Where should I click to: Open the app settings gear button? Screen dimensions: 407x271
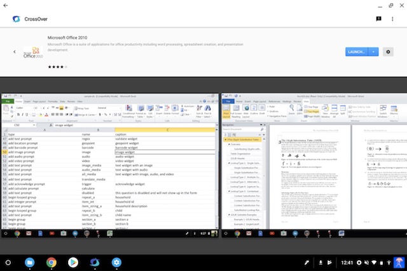[x=388, y=52]
